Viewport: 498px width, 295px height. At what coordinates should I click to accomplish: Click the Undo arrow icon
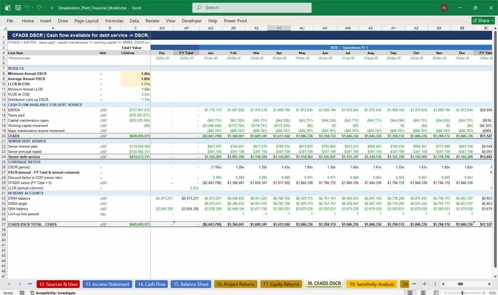click(x=27, y=7)
